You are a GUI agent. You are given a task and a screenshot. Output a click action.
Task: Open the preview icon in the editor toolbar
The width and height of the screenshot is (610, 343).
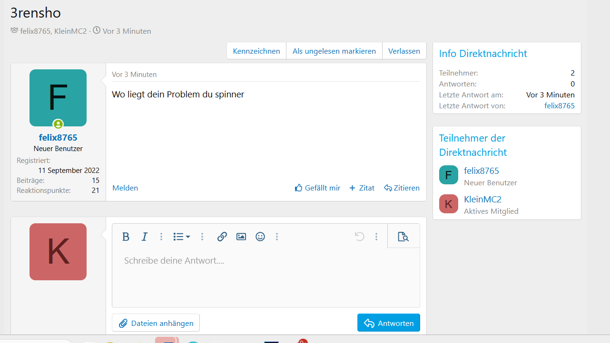pos(403,237)
